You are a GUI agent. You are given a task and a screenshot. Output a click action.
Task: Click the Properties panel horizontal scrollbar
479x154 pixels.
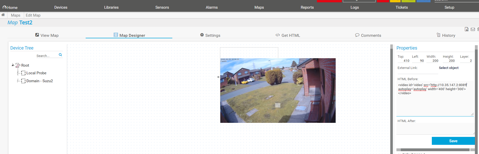(435, 150)
